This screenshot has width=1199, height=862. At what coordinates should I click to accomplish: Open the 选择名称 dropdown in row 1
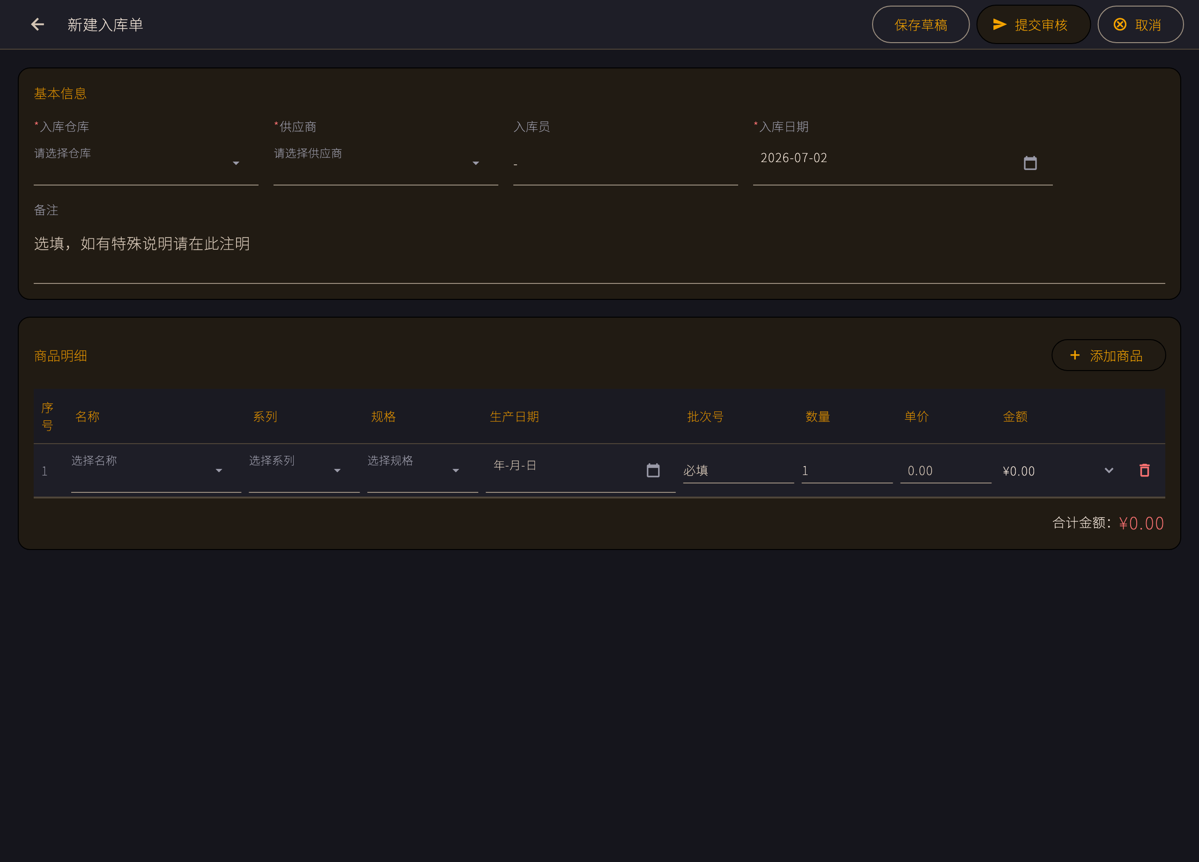coord(156,471)
